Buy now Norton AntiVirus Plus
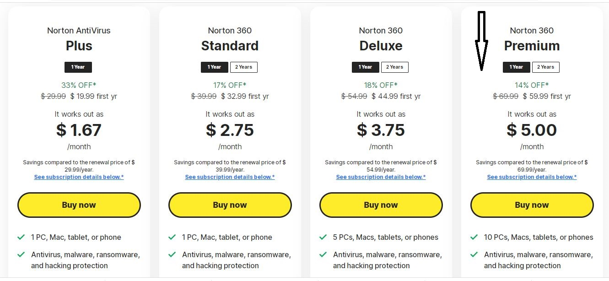609x281 pixels. pyautogui.click(x=79, y=205)
